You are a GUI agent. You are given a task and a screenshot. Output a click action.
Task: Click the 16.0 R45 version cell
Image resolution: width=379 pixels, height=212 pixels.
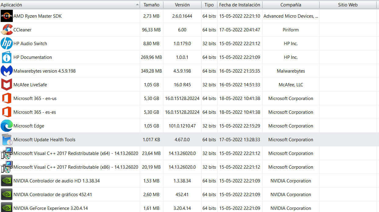point(182,84)
